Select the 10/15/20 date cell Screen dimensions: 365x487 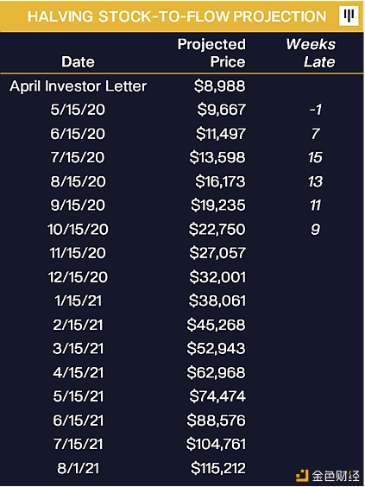pyautogui.click(x=78, y=229)
